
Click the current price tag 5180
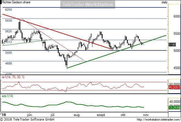pyautogui.click(x=172, y=45)
